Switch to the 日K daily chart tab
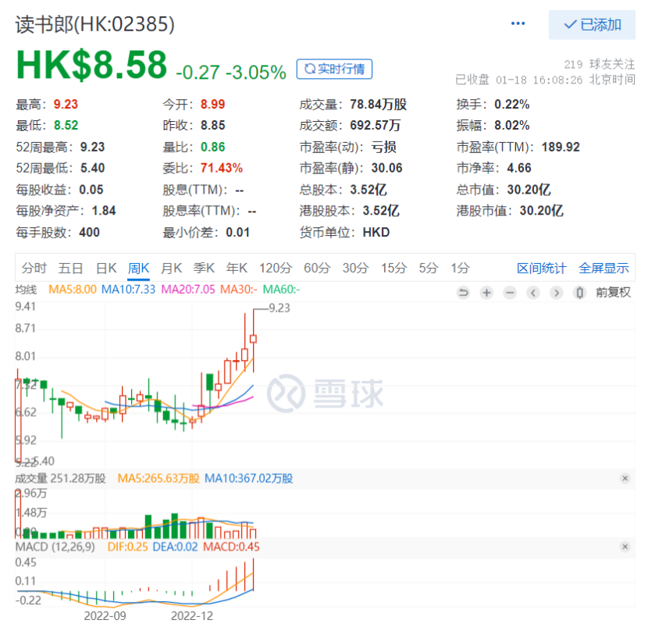Screen dimensions: 648x627 (x=105, y=268)
